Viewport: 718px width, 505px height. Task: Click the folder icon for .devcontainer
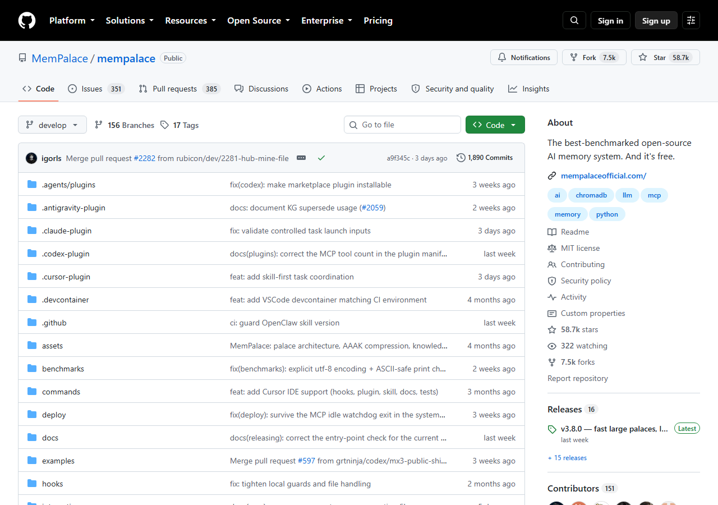click(32, 300)
